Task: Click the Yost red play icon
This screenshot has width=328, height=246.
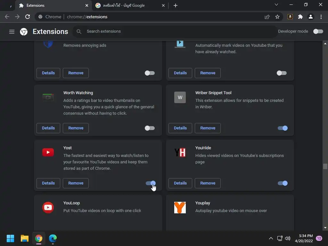Action: point(48,152)
